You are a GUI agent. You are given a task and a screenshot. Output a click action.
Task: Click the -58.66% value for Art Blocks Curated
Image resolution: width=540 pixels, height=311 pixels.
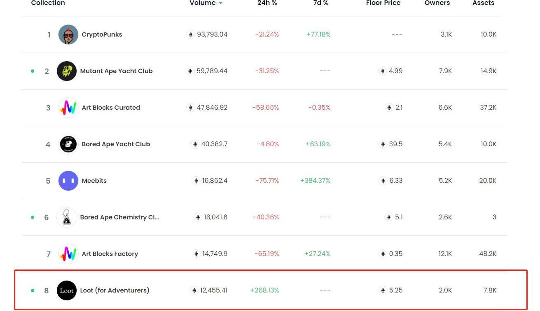click(x=266, y=108)
